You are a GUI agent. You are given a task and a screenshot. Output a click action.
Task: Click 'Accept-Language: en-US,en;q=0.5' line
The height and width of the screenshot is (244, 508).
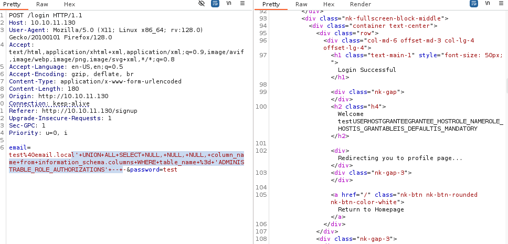click(x=66, y=67)
